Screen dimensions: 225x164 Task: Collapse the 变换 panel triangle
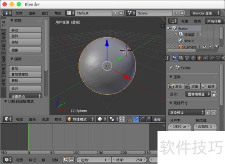[12, 21]
